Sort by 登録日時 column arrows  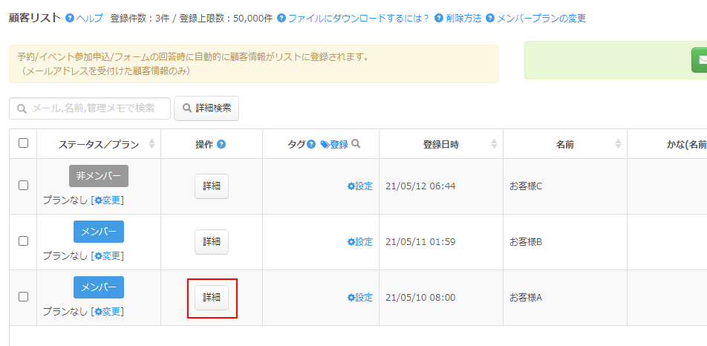pyautogui.click(x=494, y=144)
